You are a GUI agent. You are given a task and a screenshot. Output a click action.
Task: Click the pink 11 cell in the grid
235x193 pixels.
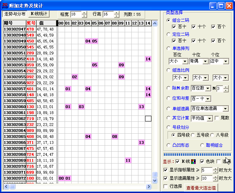pos(128,160)
